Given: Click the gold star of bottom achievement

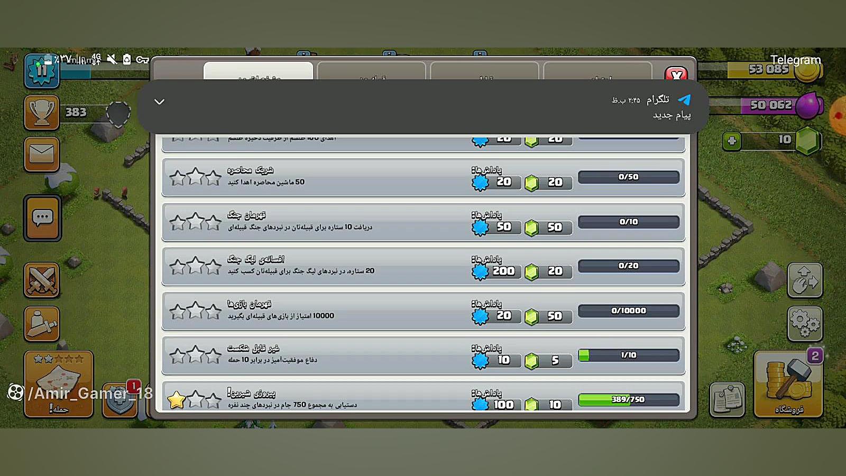Looking at the screenshot, I should [177, 400].
